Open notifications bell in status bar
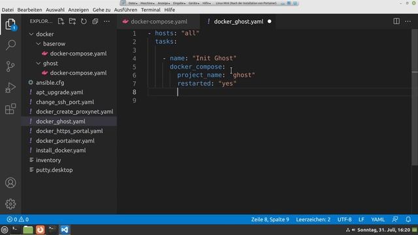 point(408,219)
